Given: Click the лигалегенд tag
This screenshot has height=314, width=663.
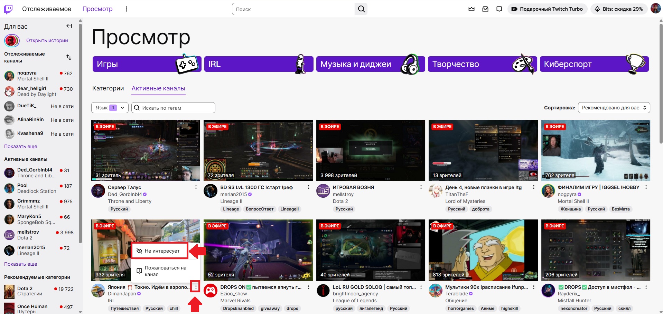Looking at the screenshot, I should click(x=371, y=308).
